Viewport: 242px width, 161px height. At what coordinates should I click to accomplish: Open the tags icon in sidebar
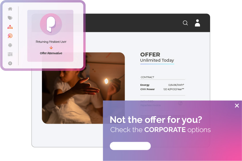tap(10, 18)
